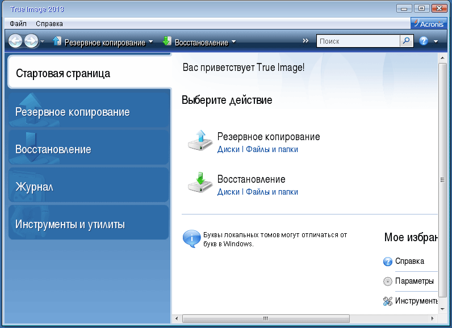Click the backup disk icon with blue arrow
452x328 pixels.
pos(200,140)
